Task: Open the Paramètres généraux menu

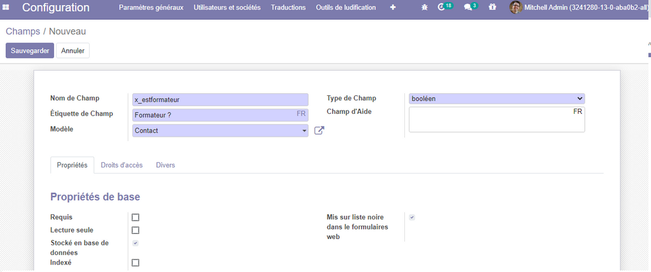Action: pyautogui.click(x=151, y=8)
